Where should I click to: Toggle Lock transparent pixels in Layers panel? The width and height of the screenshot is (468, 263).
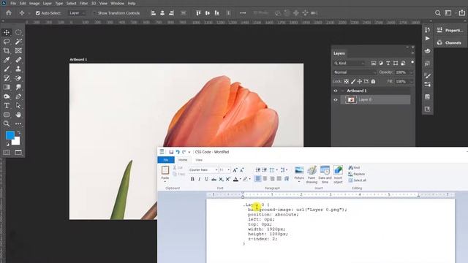tap(346, 81)
